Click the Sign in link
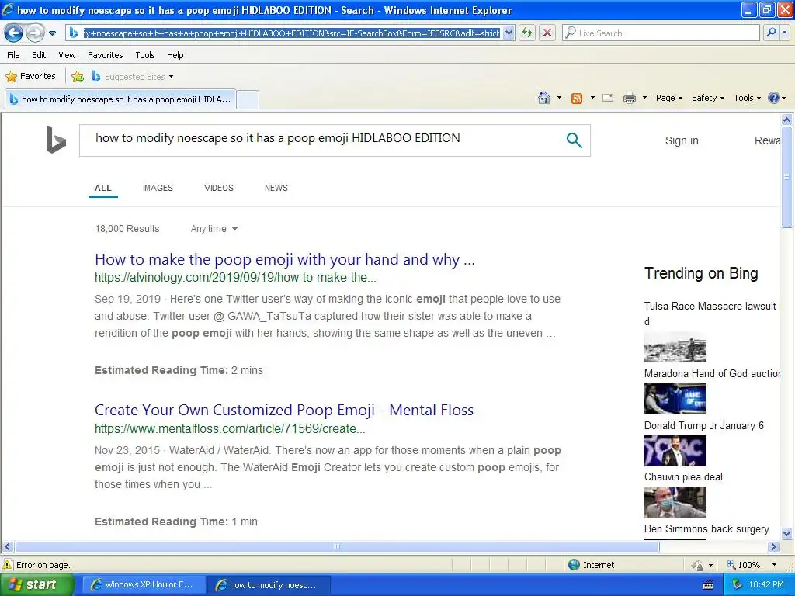This screenshot has width=795, height=596. click(682, 140)
